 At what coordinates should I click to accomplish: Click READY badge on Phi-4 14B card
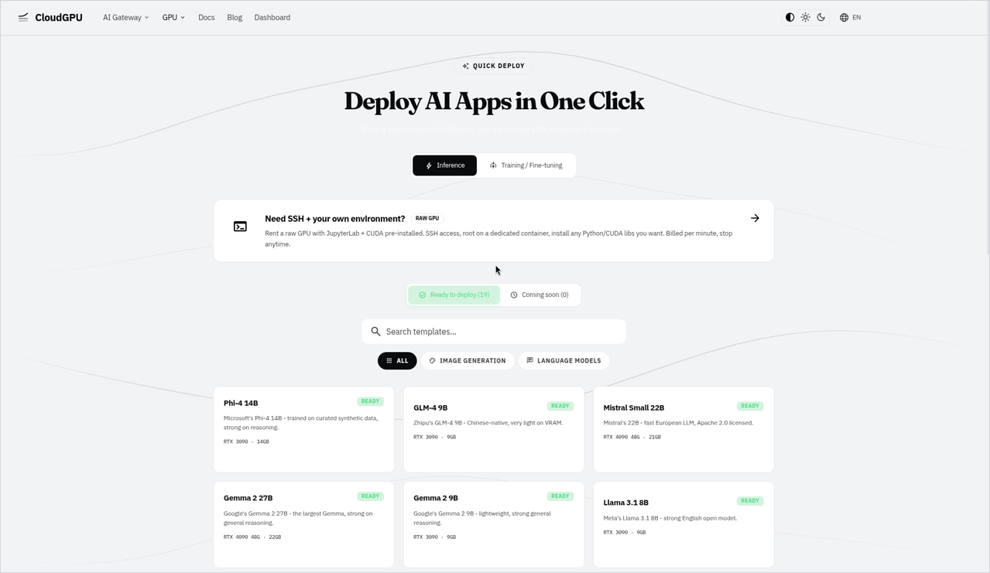370,401
